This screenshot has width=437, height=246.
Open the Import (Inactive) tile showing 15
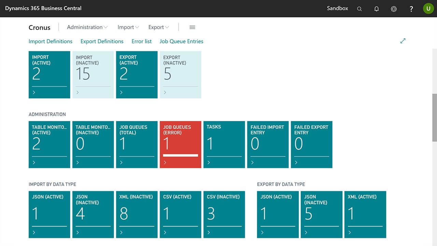point(93,75)
